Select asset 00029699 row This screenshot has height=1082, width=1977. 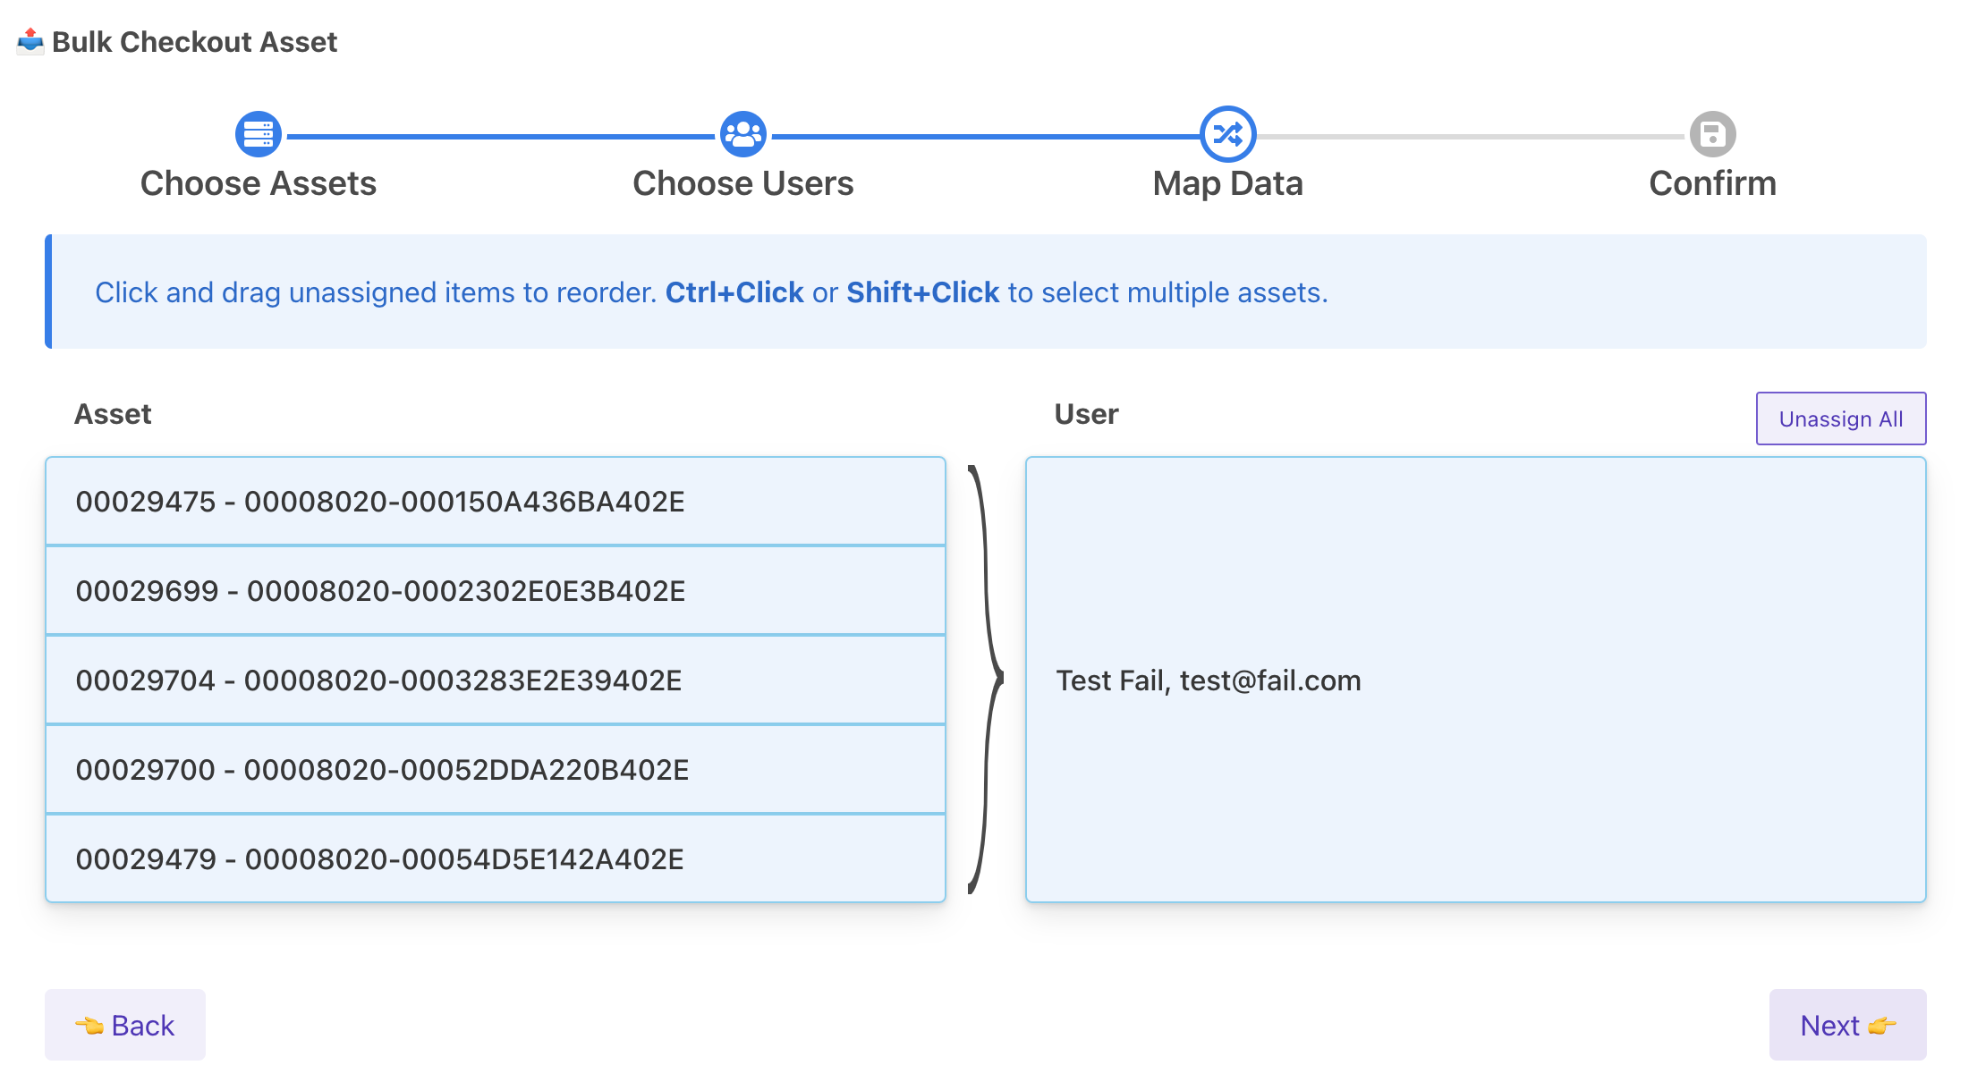[496, 591]
